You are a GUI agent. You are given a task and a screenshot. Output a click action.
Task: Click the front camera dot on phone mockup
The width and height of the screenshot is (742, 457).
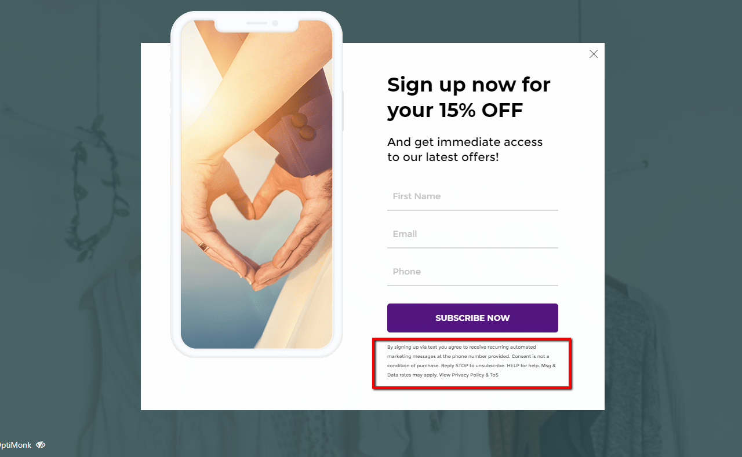275,23
